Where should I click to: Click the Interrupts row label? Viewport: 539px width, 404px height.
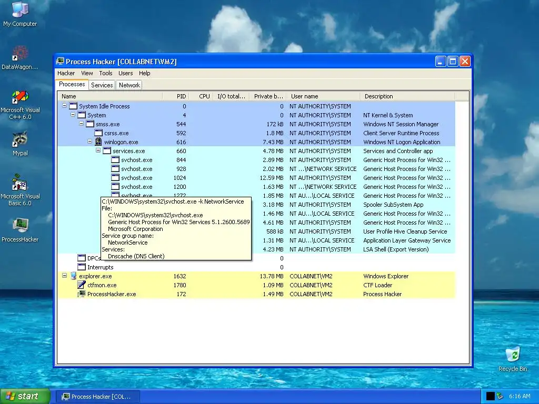101,267
